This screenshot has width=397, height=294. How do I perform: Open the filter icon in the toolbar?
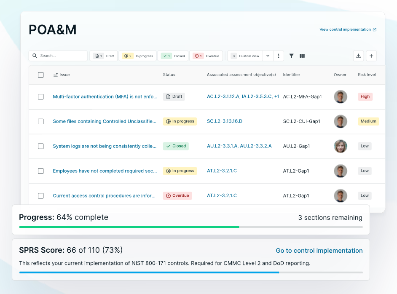[x=291, y=56]
